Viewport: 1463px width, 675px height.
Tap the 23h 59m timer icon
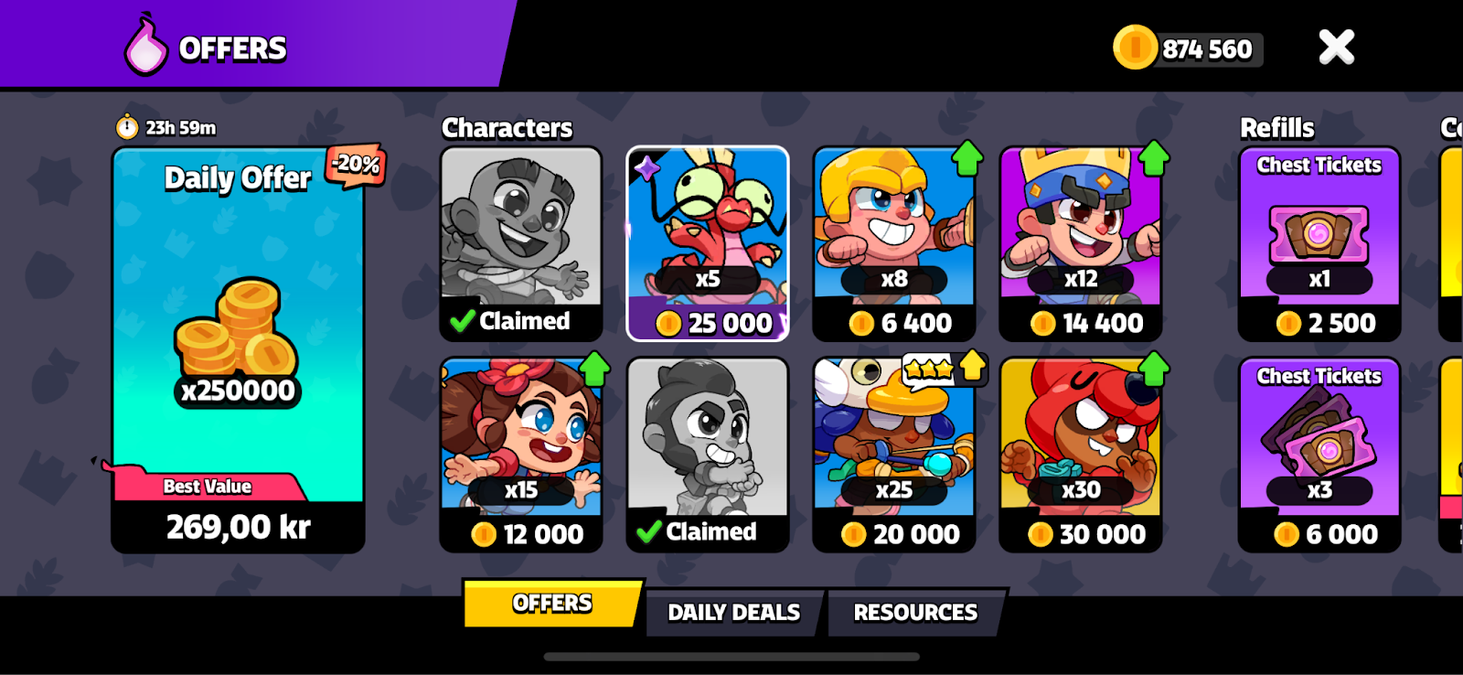click(127, 127)
